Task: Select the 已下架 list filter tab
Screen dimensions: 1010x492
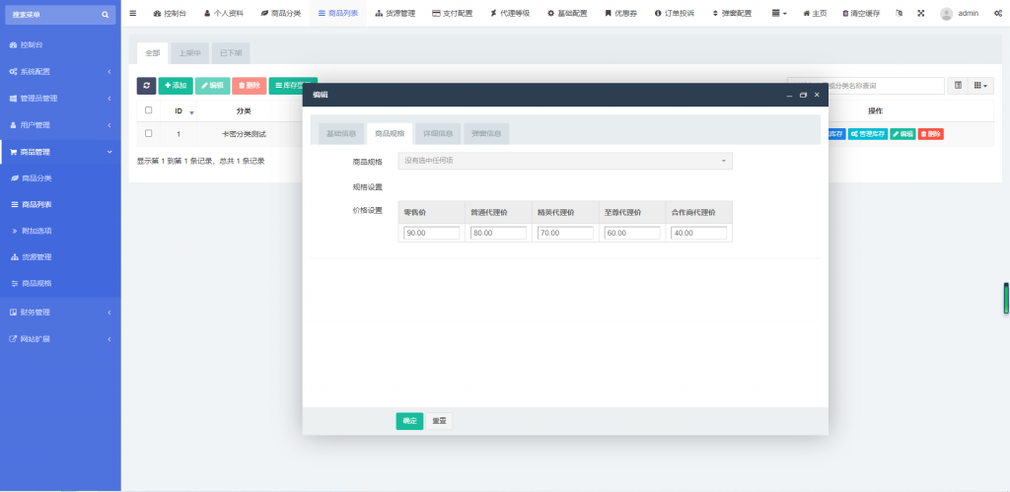Action: pos(231,53)
